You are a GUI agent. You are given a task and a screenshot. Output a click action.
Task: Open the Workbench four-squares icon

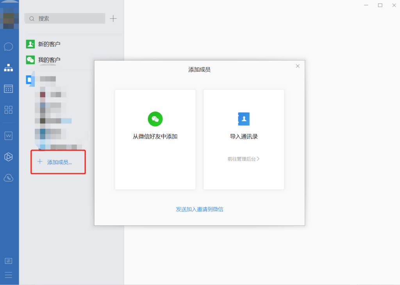coord(9,110)
